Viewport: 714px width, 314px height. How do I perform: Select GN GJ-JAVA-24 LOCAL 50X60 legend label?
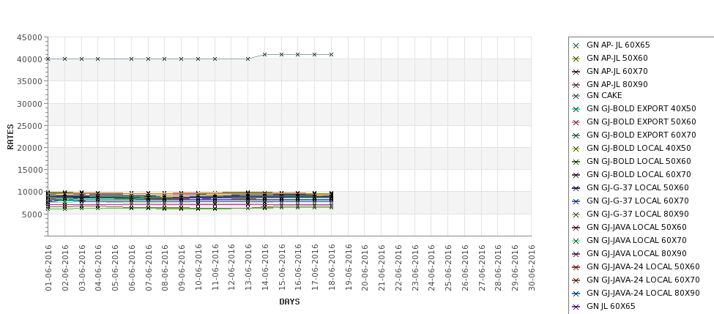(x=643, y=267)
